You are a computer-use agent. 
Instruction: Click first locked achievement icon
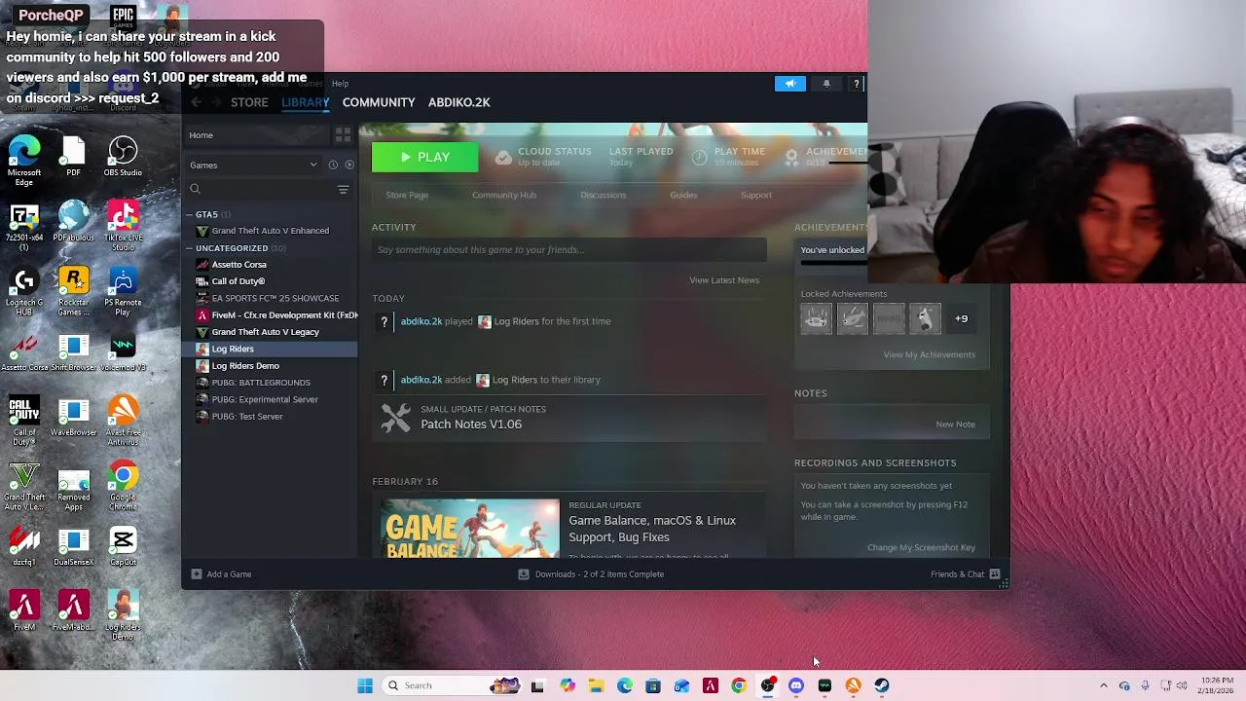[x=817, y=318]
